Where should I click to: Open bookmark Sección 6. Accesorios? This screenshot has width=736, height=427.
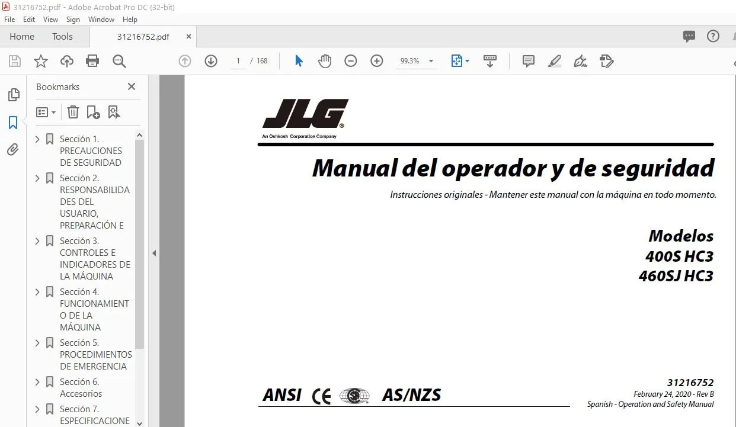[81, 388]
